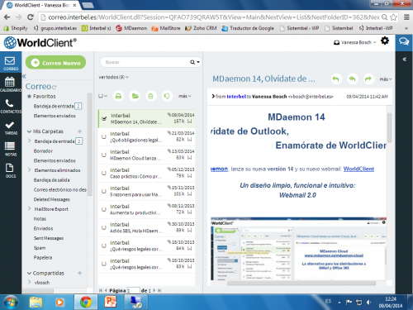413x310 pixels.
Task: Click the forward arrow icon
Action: tap(368, 79)
